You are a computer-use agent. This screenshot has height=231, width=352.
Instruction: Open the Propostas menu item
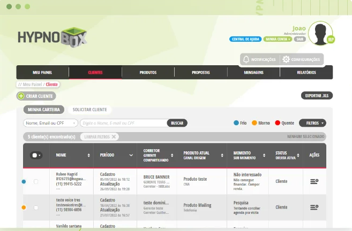point(200,72)
